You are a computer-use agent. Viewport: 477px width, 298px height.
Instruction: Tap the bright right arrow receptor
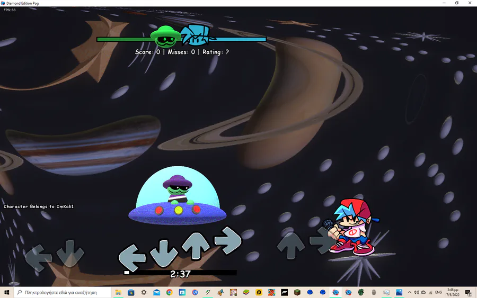pos(228,240)
